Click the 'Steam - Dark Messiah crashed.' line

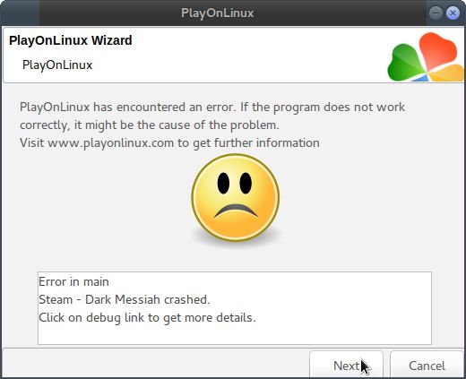(x=125, y=299)
